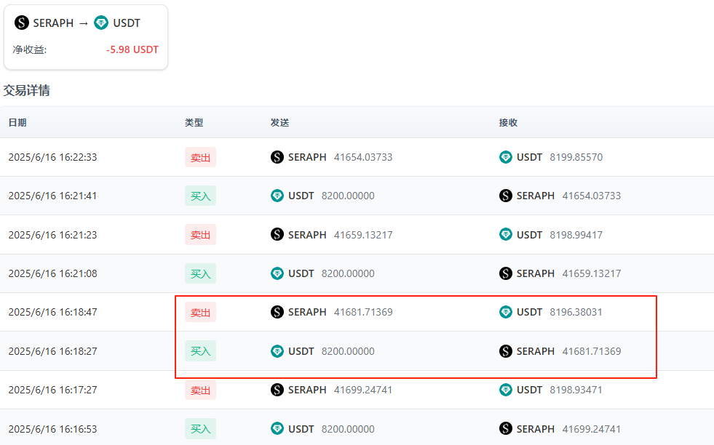Click the -5.98 USDT net profit value

coord(132,49)
